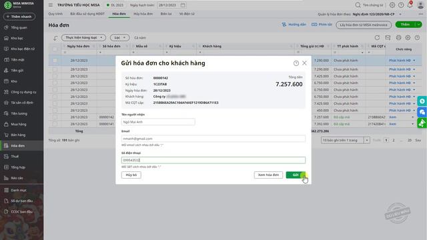Tick checkbox of row 00000142
This screenshot has width=427, height=240.
[55, 117]
